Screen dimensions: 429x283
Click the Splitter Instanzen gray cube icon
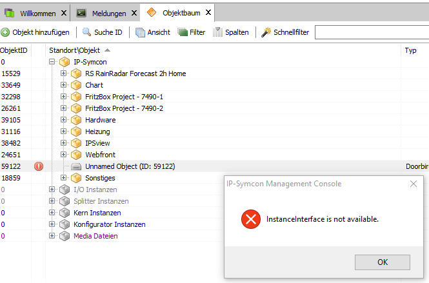coord(65,201)
